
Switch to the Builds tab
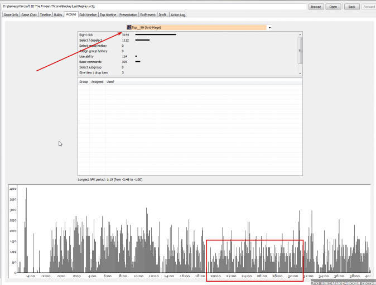coord(58,14)
